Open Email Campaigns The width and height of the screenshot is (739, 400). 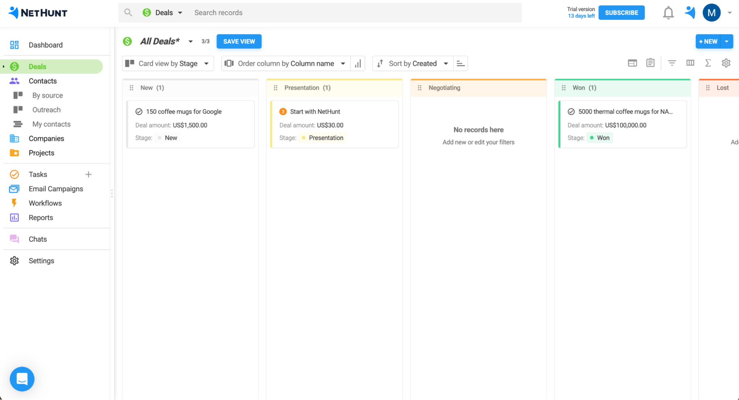(56, 189)
